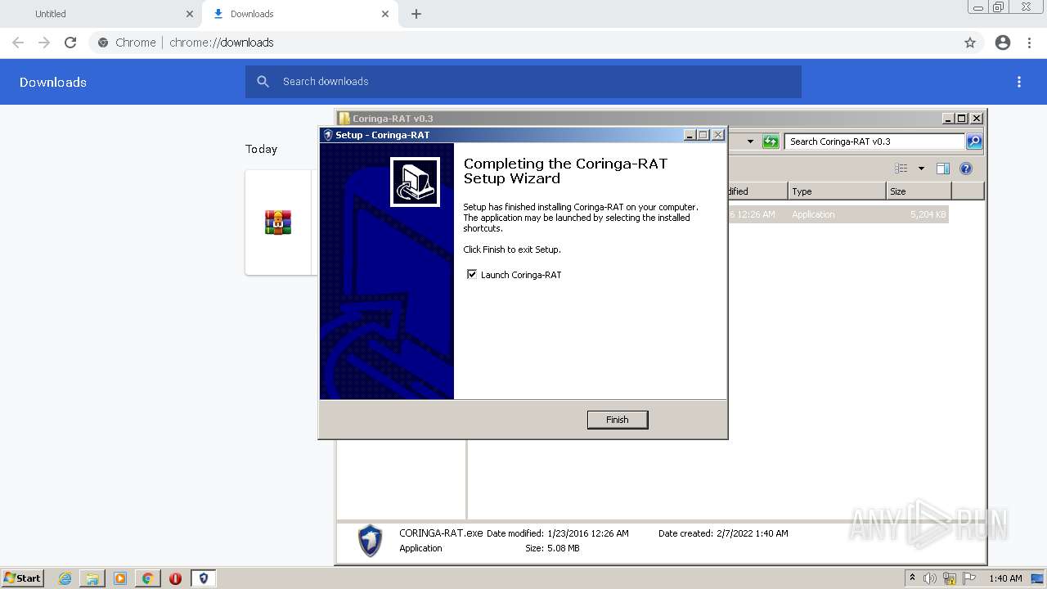Close the Downloads tab

385,14
